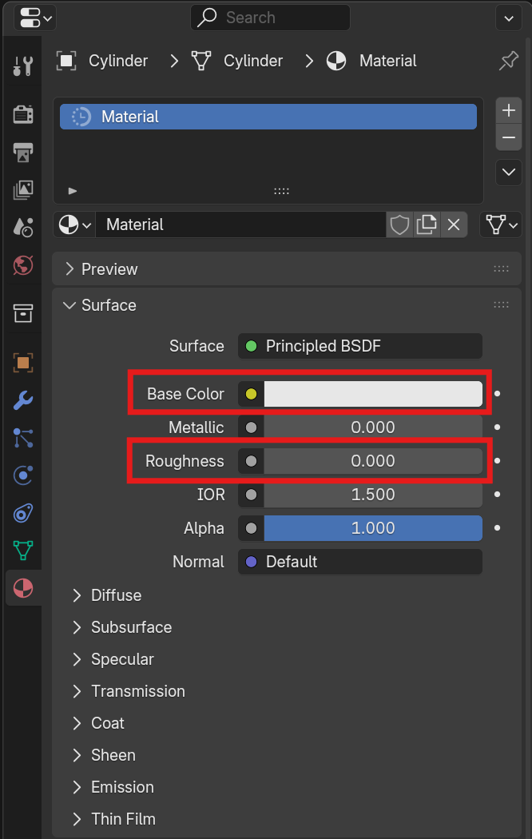The width and height of the screenshot is (532, 839).
Task: Click the Base Color swatch
Action: (x=373, y=395)
